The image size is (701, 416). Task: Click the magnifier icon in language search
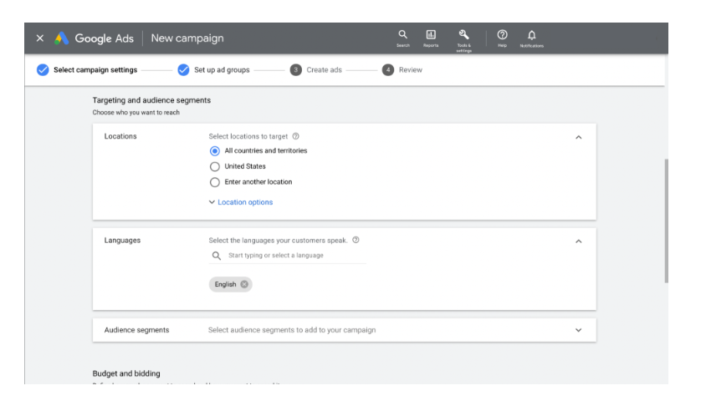point(217,256)
